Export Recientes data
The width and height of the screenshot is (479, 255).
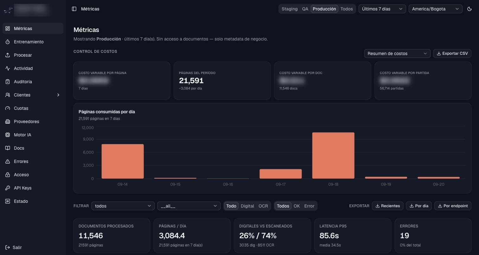click(387, 206)
